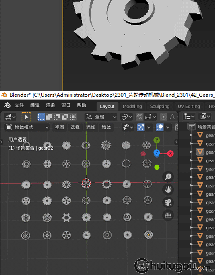Toggle snapping magnet icon

[x=139, y=117]
